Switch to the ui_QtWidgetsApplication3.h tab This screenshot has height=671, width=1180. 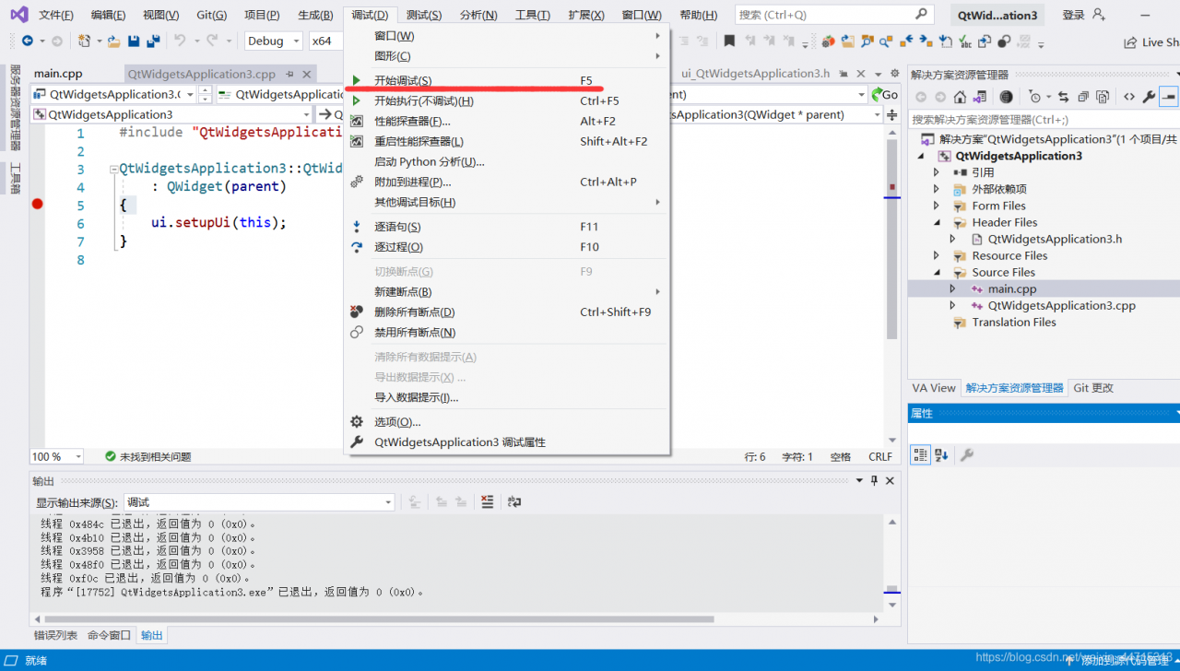756,74
